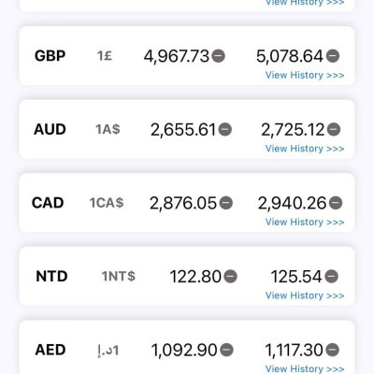Open View History for NTD

click(x=305, y=295)
